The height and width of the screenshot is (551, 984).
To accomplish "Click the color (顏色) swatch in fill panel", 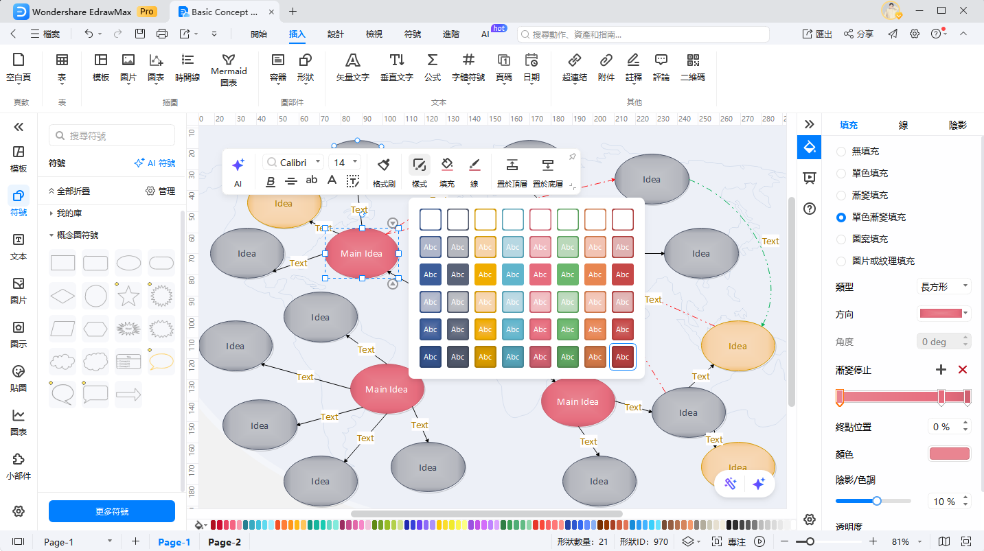I will 949,454.
